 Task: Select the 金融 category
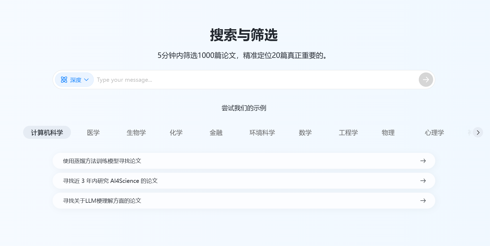216,132
